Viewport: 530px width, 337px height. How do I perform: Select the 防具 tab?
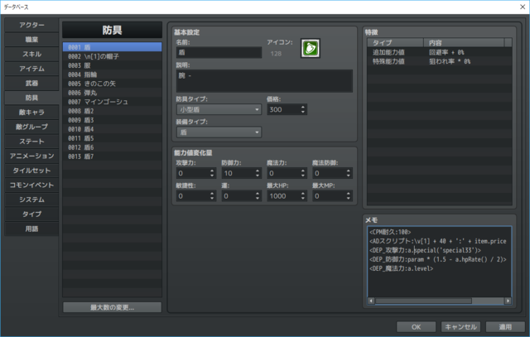point(31,98)
